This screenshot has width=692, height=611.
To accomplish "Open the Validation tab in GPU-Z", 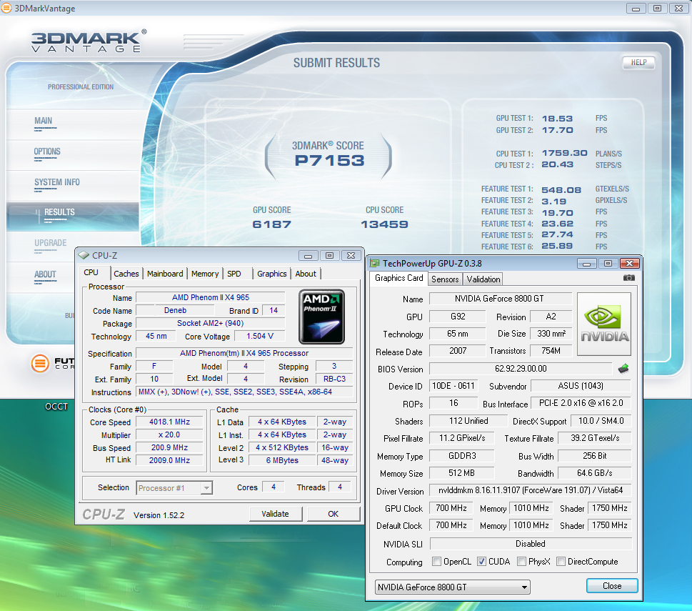I will [x=483, y=279].
